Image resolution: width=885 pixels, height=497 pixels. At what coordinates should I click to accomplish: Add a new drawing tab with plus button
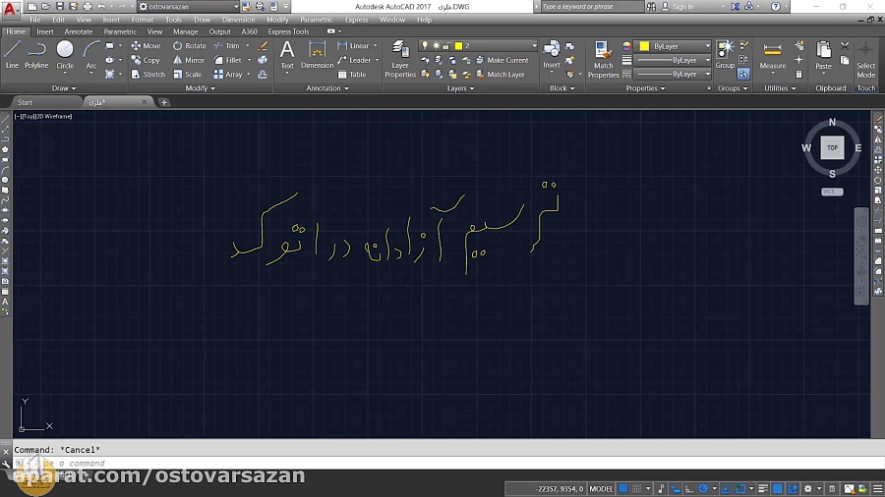click(x=164, y=102)
